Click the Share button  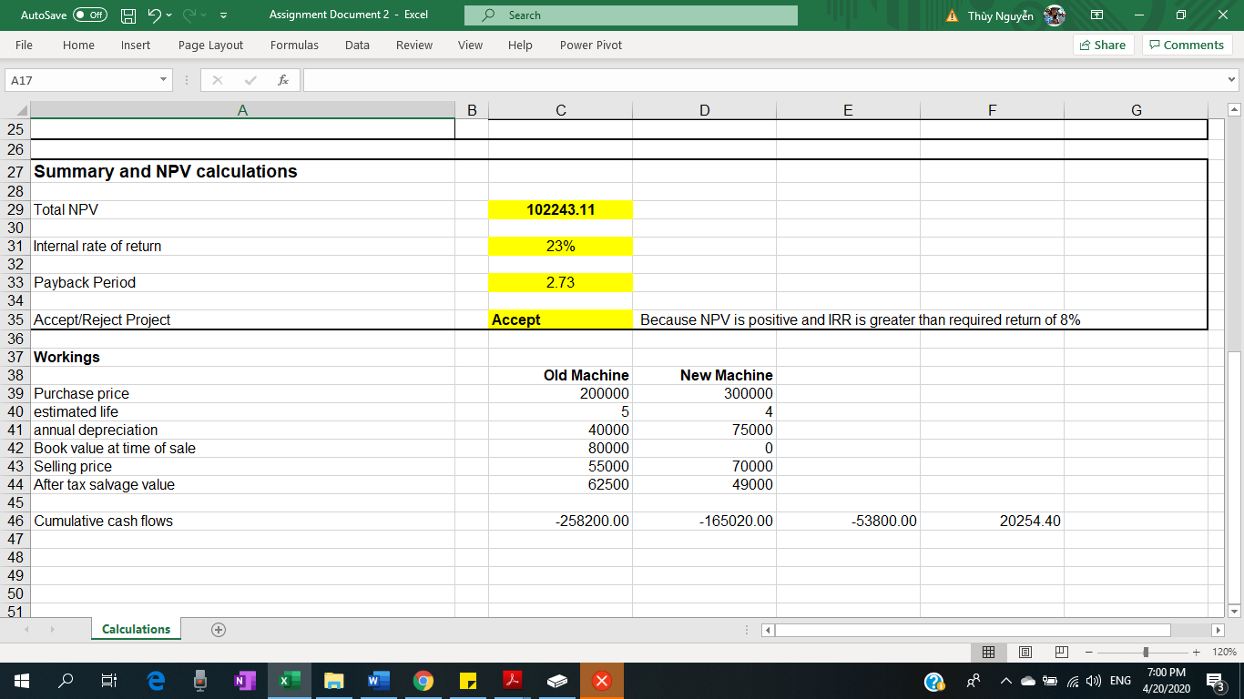coord(1104,45)
